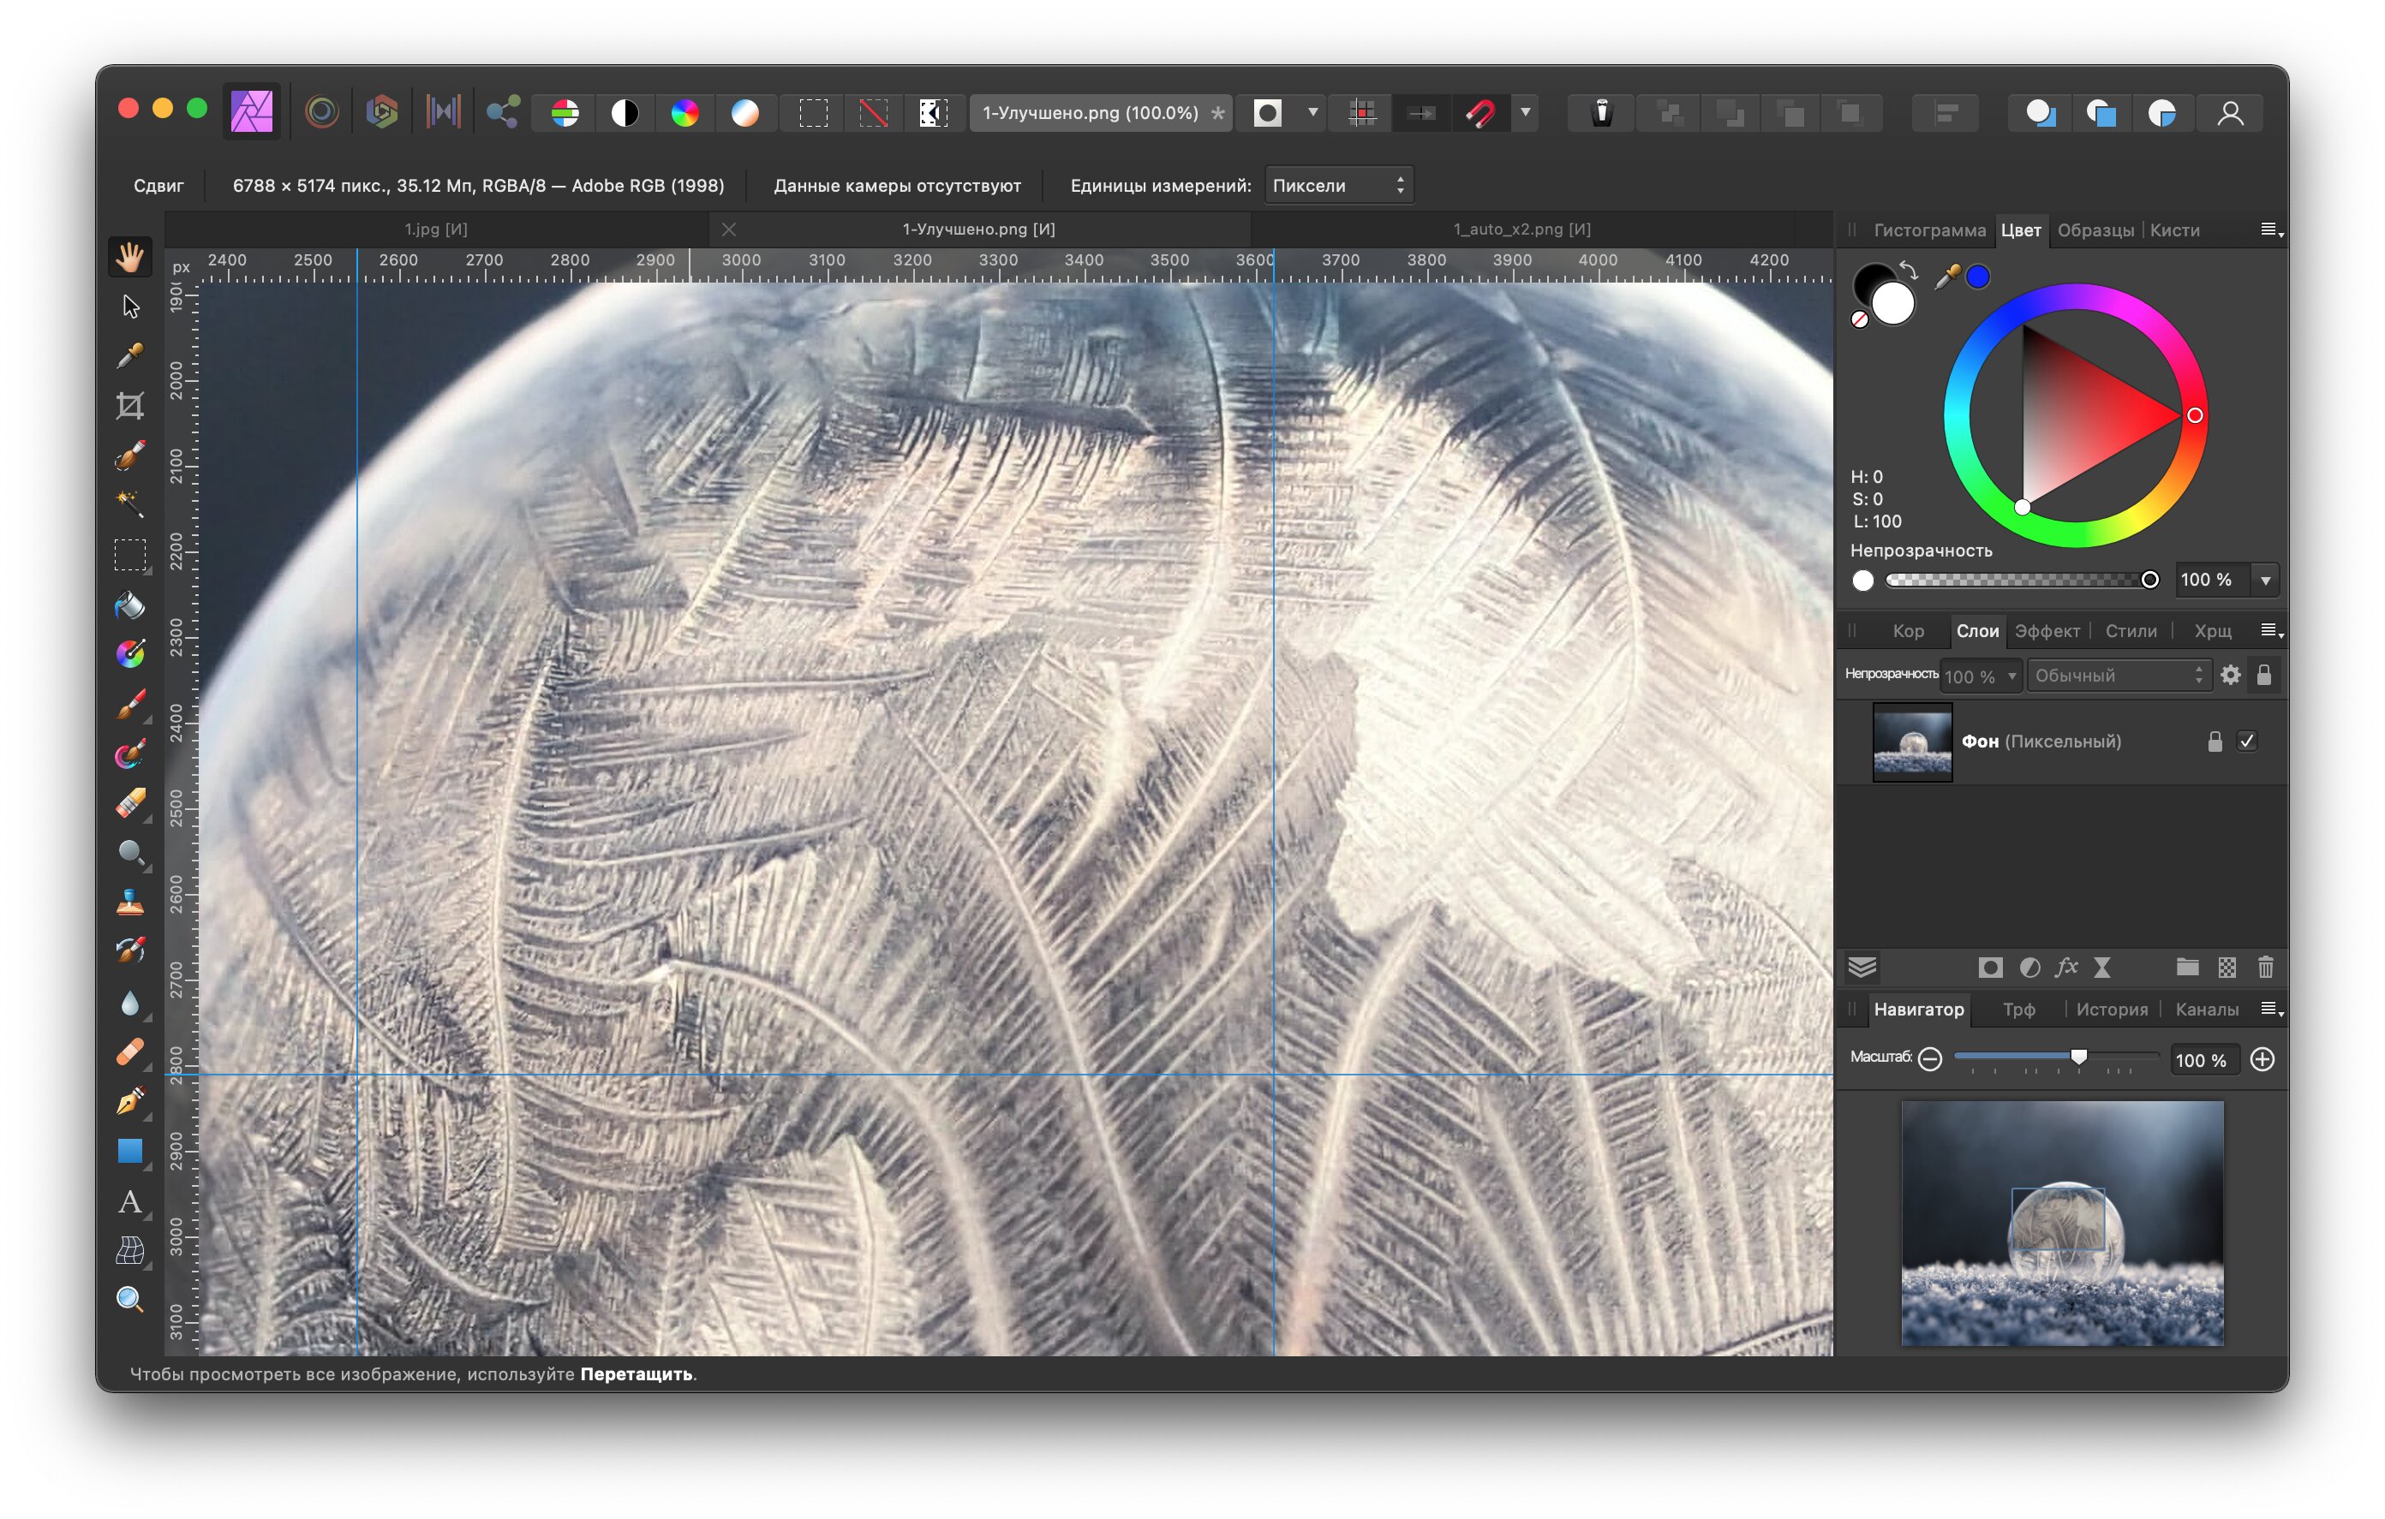
Task: Select the Blur droplet tool
Action: coord(129,1002)
